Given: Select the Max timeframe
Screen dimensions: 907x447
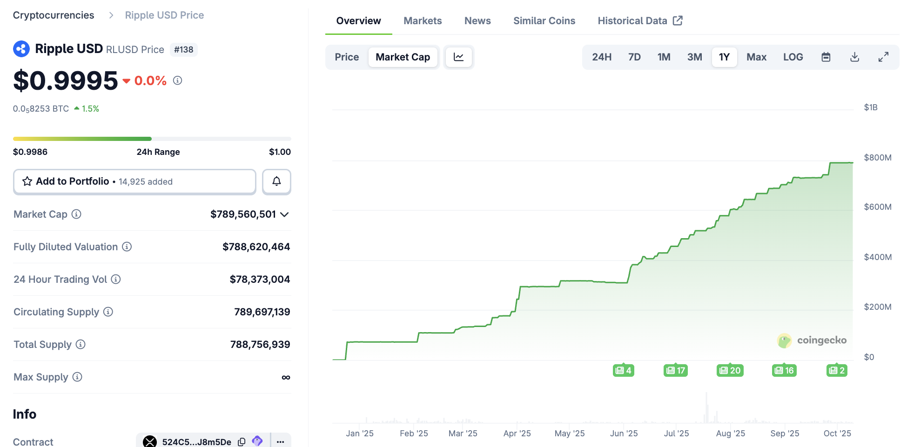Looking at the screenshot, I should point(756,57).
